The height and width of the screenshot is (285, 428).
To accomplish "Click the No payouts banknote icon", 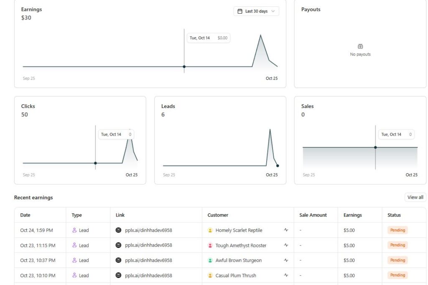I will [x=360, y=46].
